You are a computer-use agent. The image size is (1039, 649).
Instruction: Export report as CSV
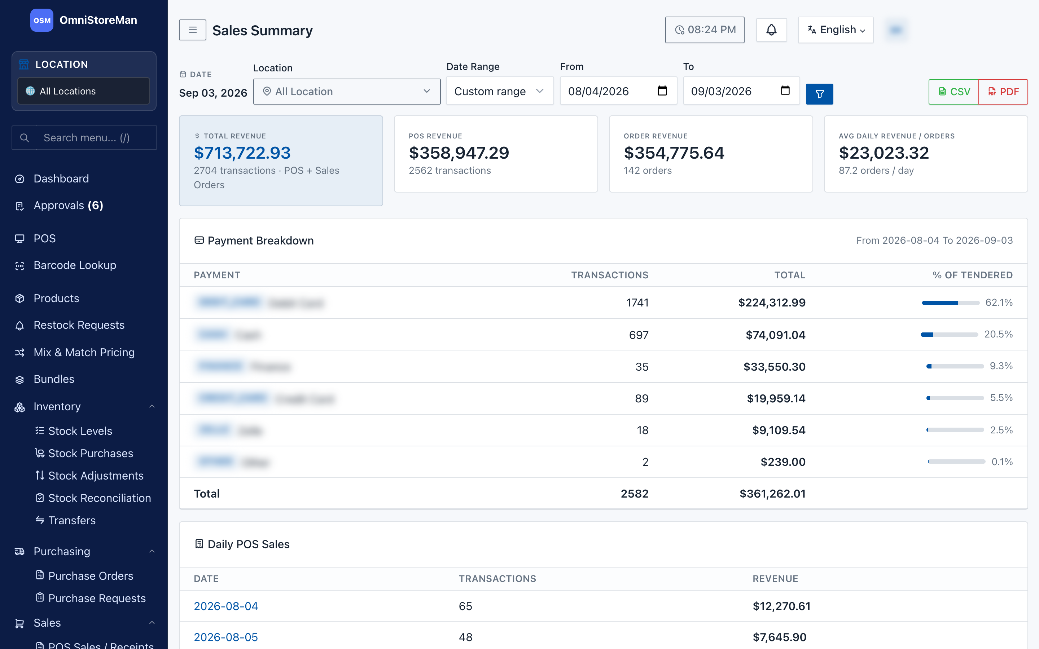coord(953,92)
